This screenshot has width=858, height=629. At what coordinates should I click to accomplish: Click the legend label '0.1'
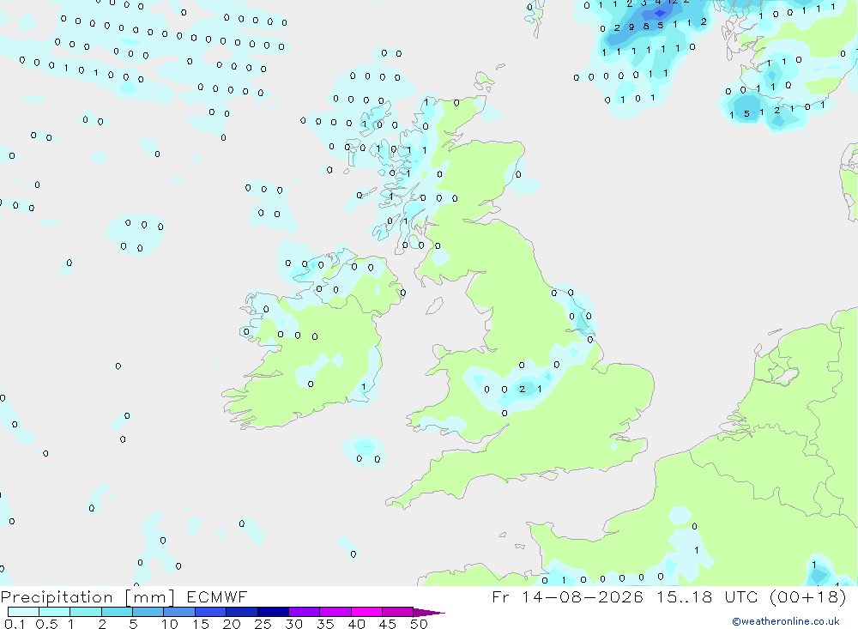[15, 624]
